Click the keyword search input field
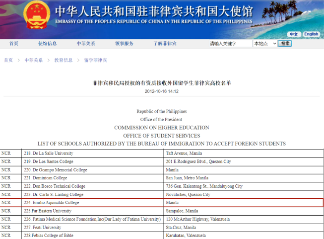This screenshot has height=239, width=324. [230, 44]
